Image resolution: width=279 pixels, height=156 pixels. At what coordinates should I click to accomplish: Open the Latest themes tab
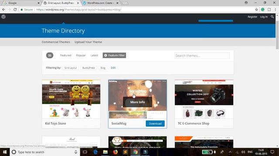[x=94, y=55]
